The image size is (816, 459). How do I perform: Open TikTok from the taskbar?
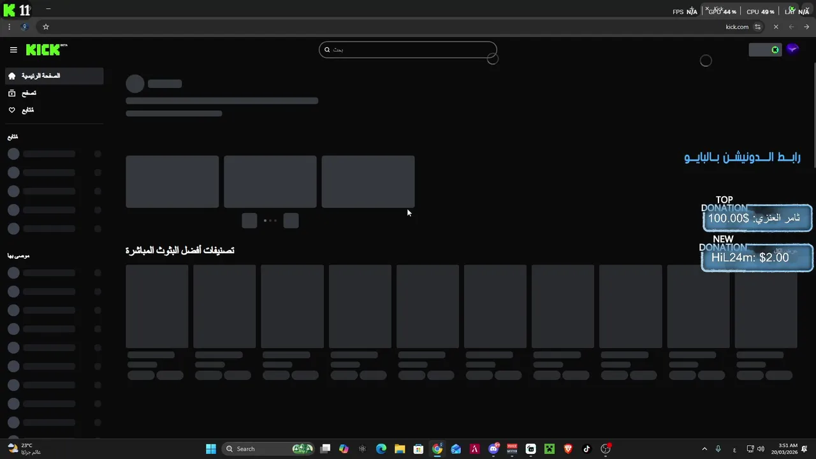click(586, 449)
